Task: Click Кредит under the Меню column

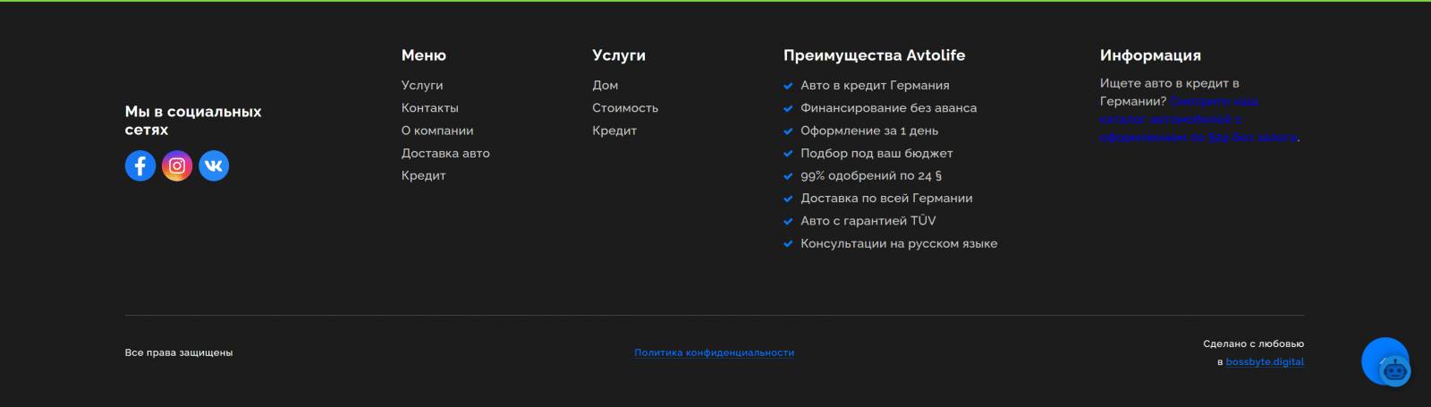Action: click(x=423, y=175)
